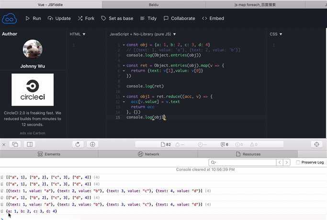Expand the CSS panel dropdown
327x220 pixels.
coord(276,34)
